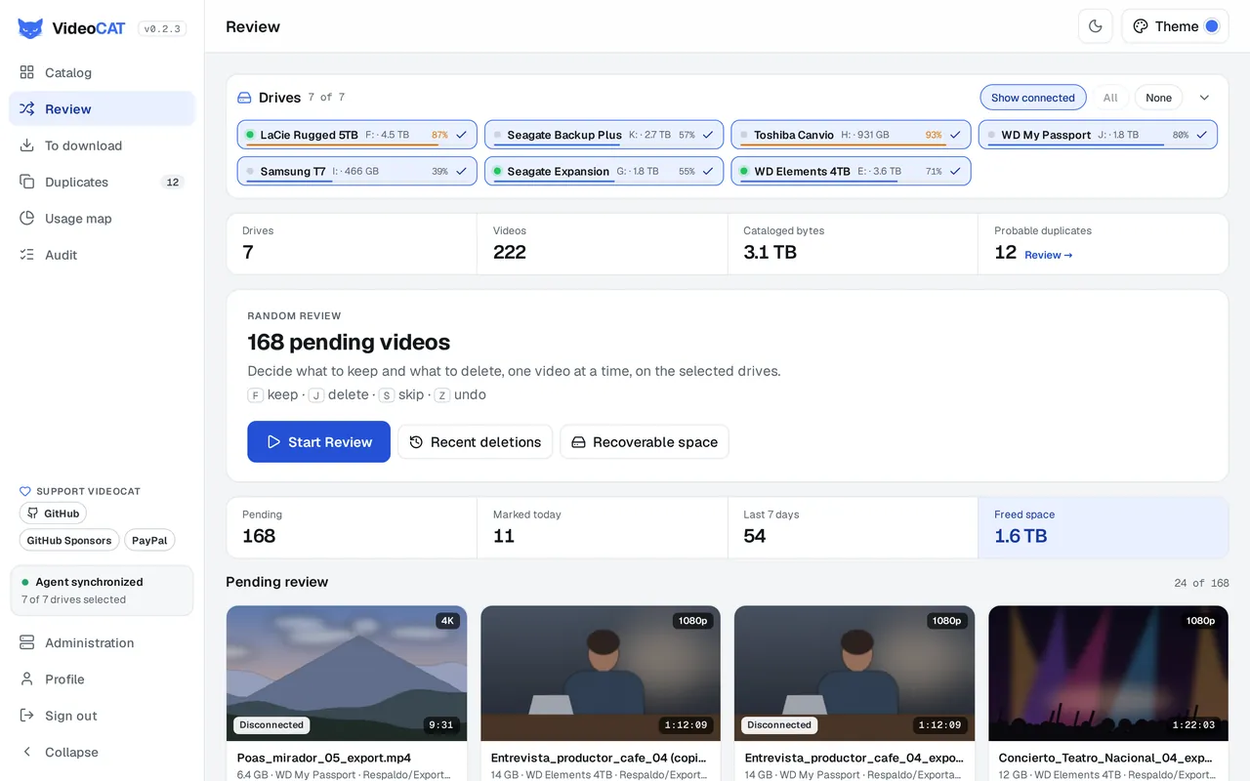Collapse the sidebar with the chevron

pyautogui.click(x=27, y=752)
